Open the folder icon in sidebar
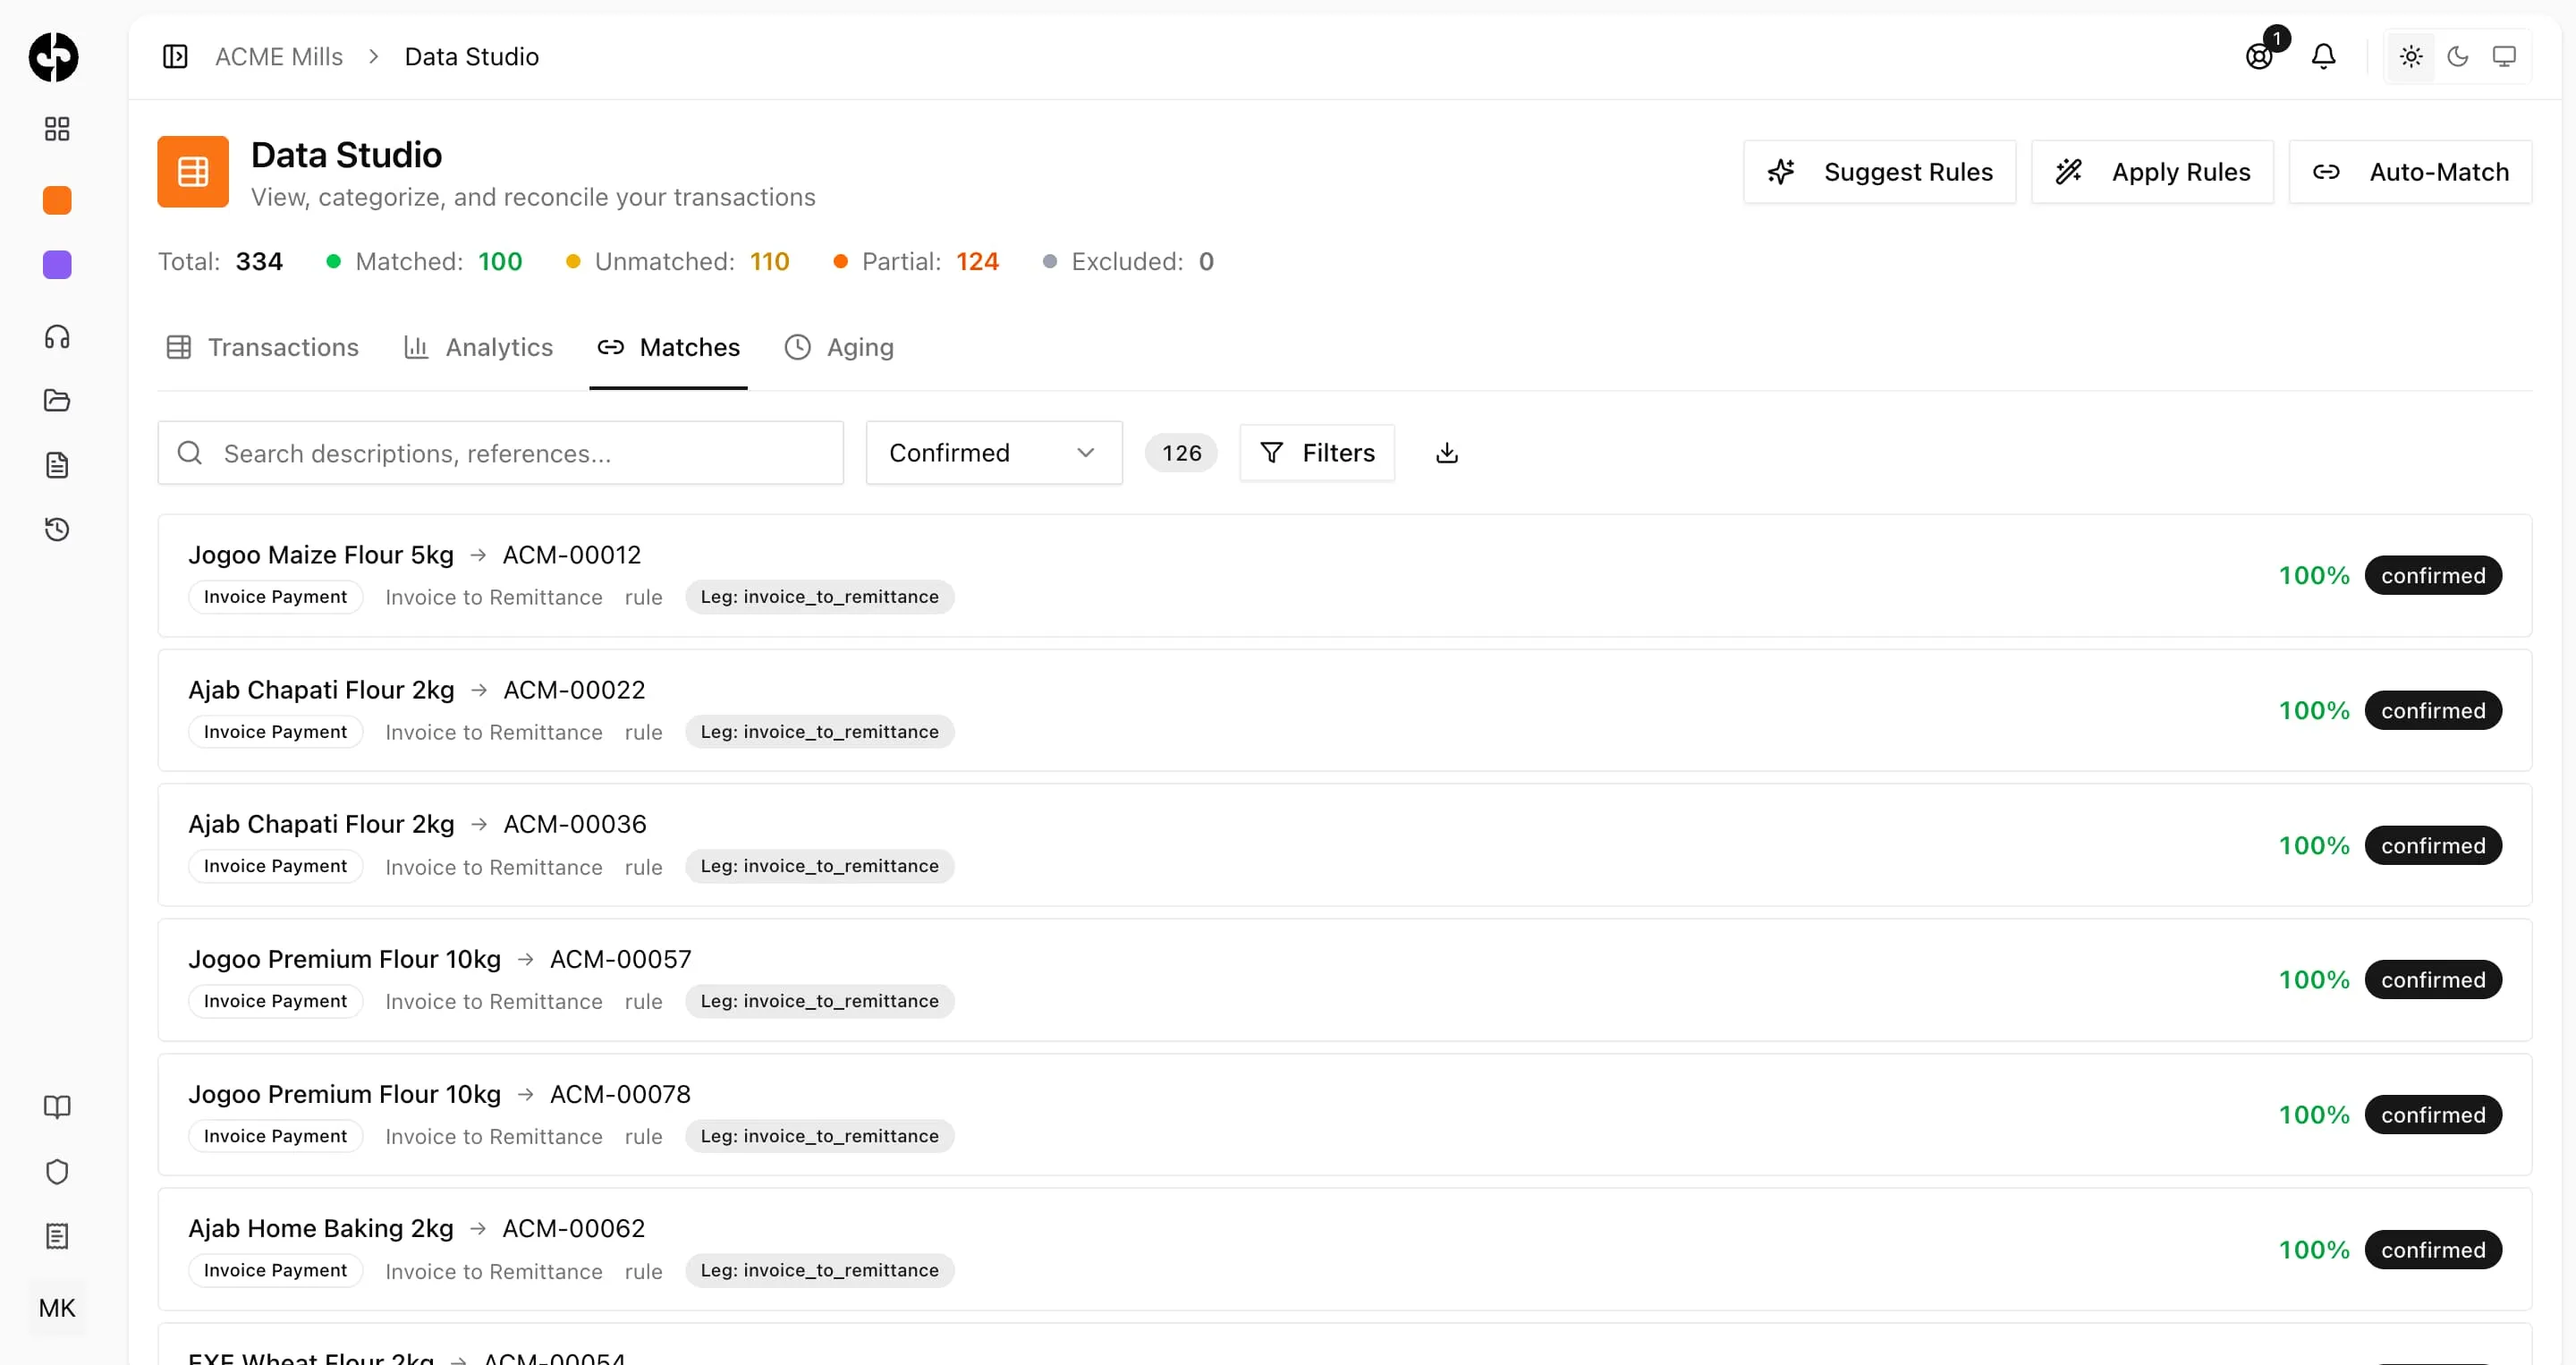This screenshot has height=1365, width=2576. click(x=57, y=401)
